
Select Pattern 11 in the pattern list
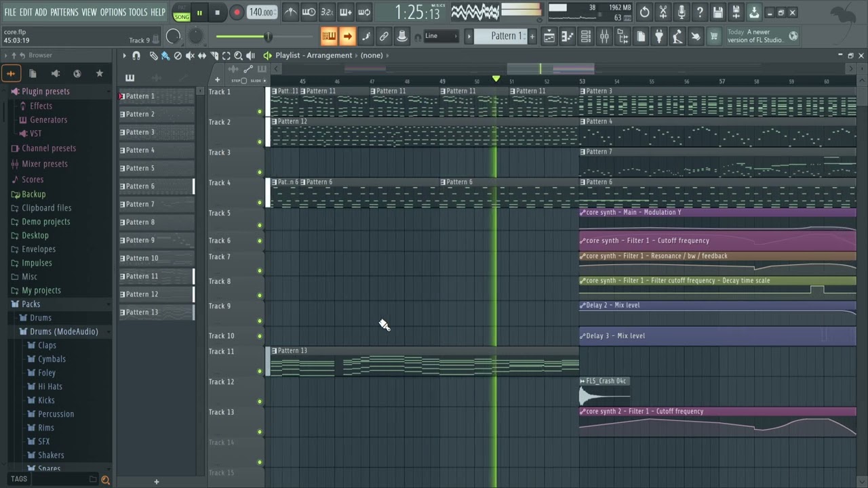click(157, 277)
